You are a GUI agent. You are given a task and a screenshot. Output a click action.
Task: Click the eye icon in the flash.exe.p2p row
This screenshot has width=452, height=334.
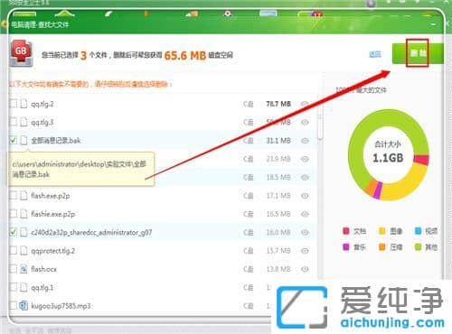[305, 196]
